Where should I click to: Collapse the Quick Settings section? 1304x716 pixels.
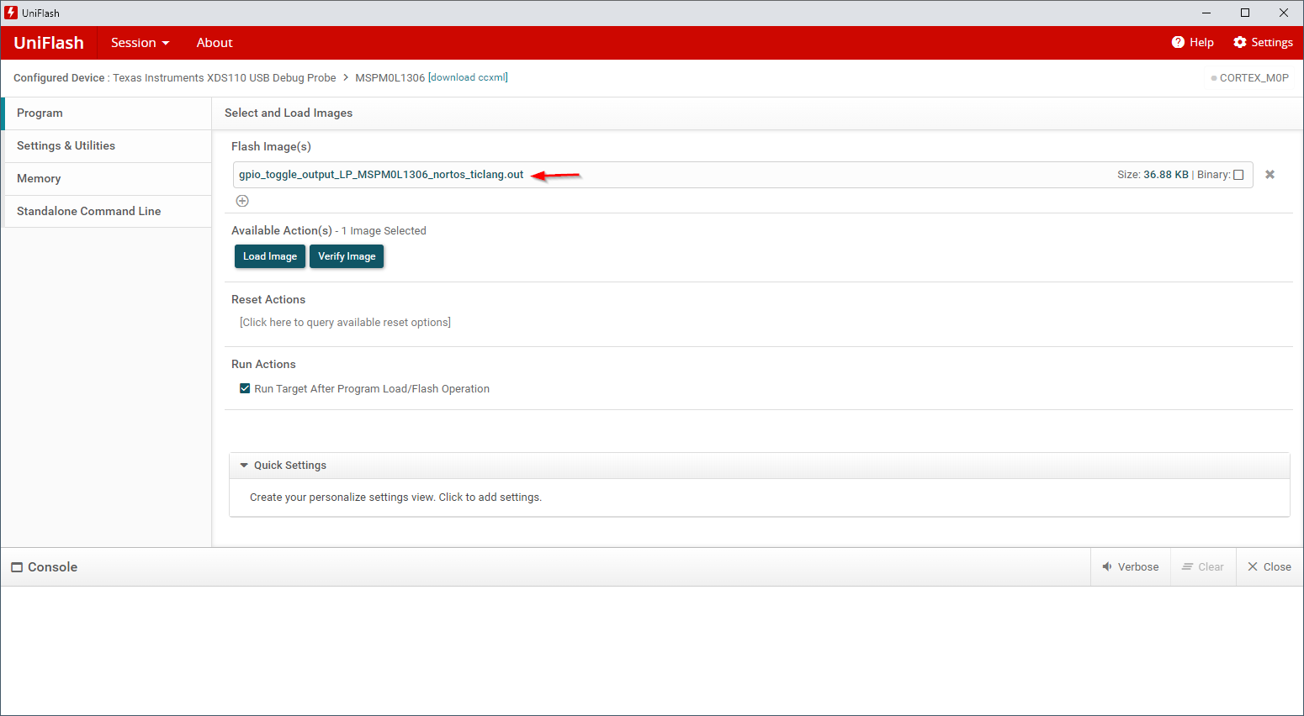tap(244, 465)
